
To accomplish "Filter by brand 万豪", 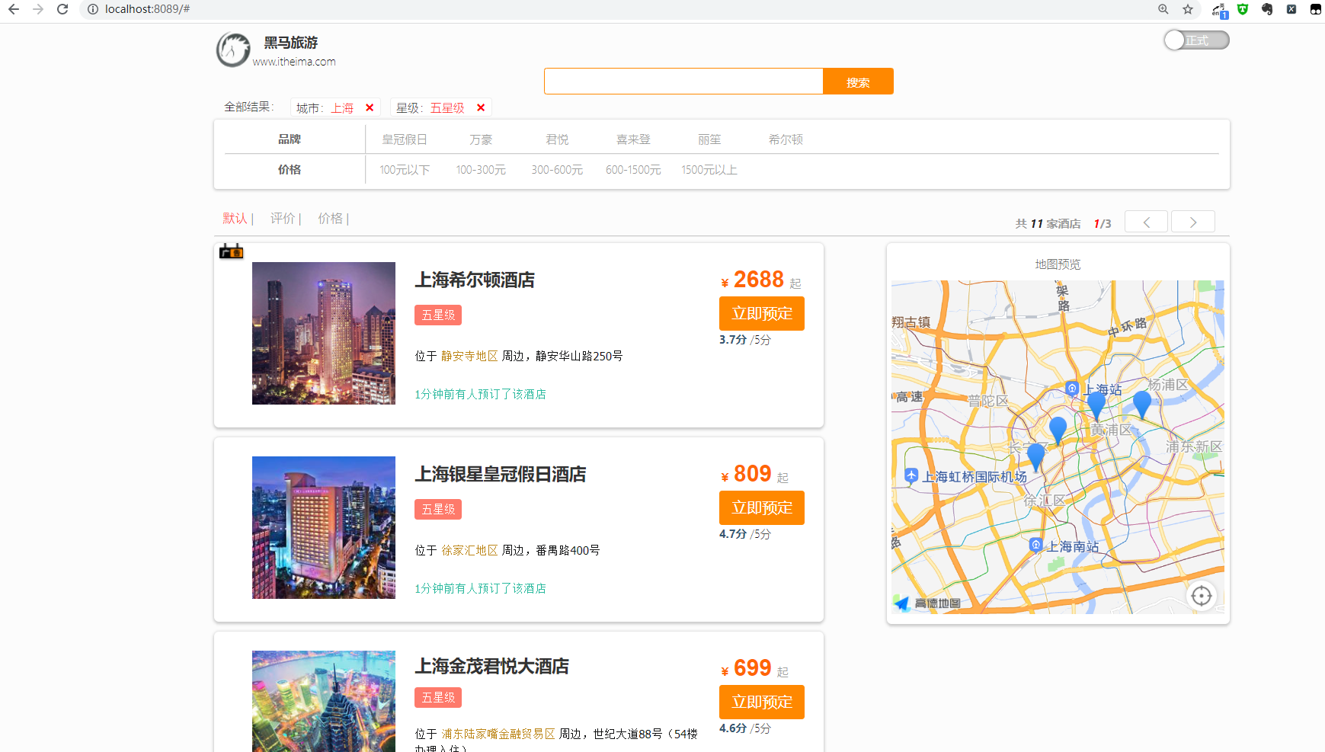I will pos(481,139).
